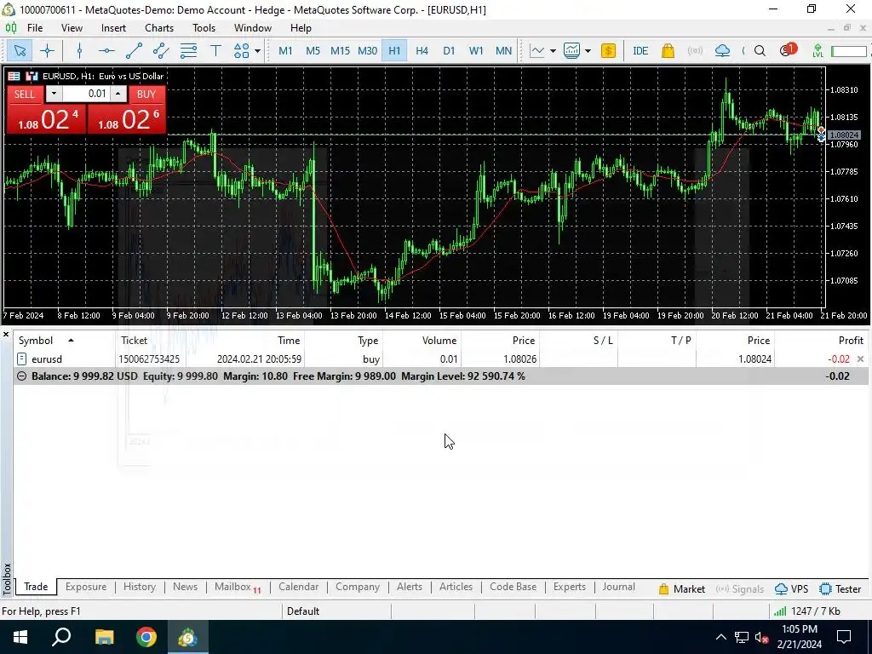Open the IDE MetaEditor
The image size is (872, 654).
640,51
